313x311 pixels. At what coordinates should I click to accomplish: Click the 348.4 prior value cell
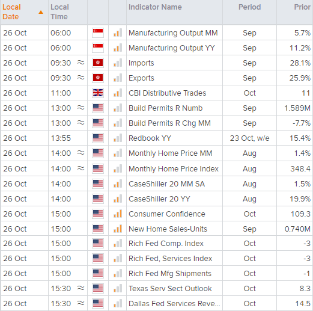click(294, 168)
